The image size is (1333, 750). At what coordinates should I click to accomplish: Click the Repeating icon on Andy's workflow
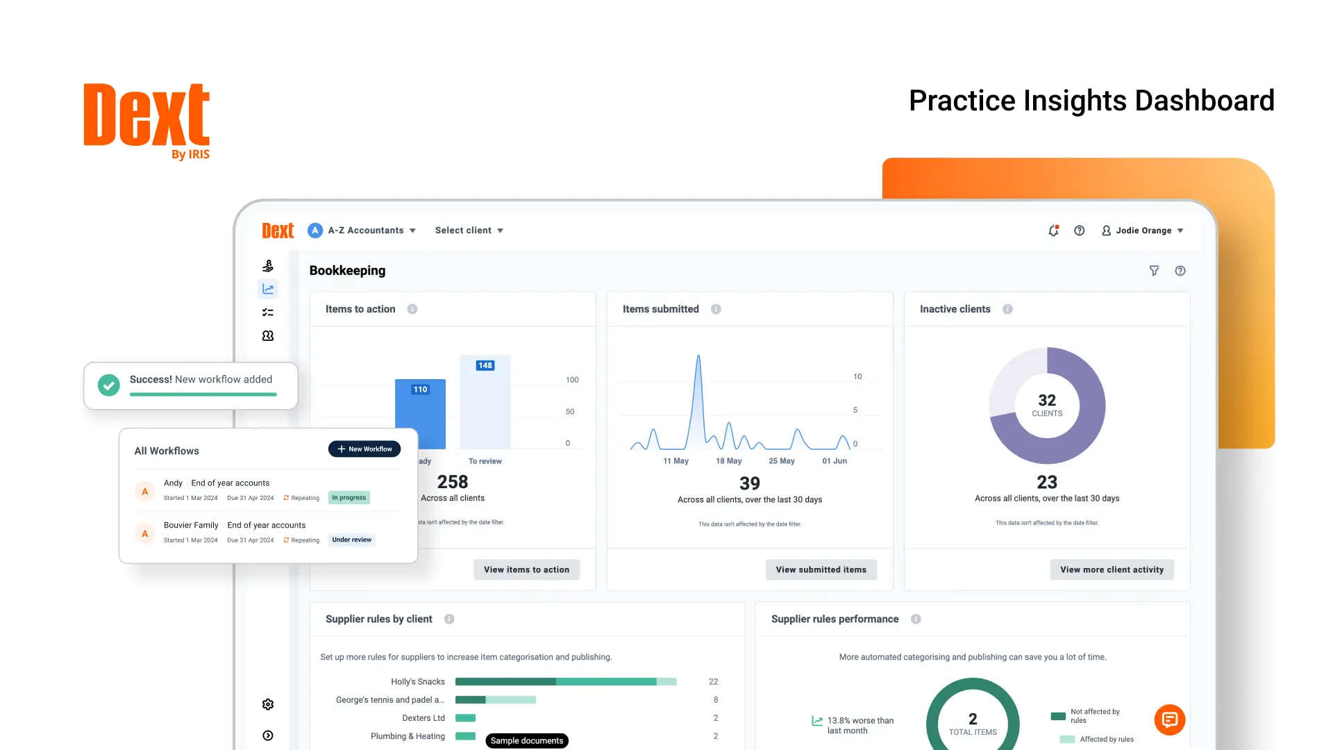pos(286,498)
